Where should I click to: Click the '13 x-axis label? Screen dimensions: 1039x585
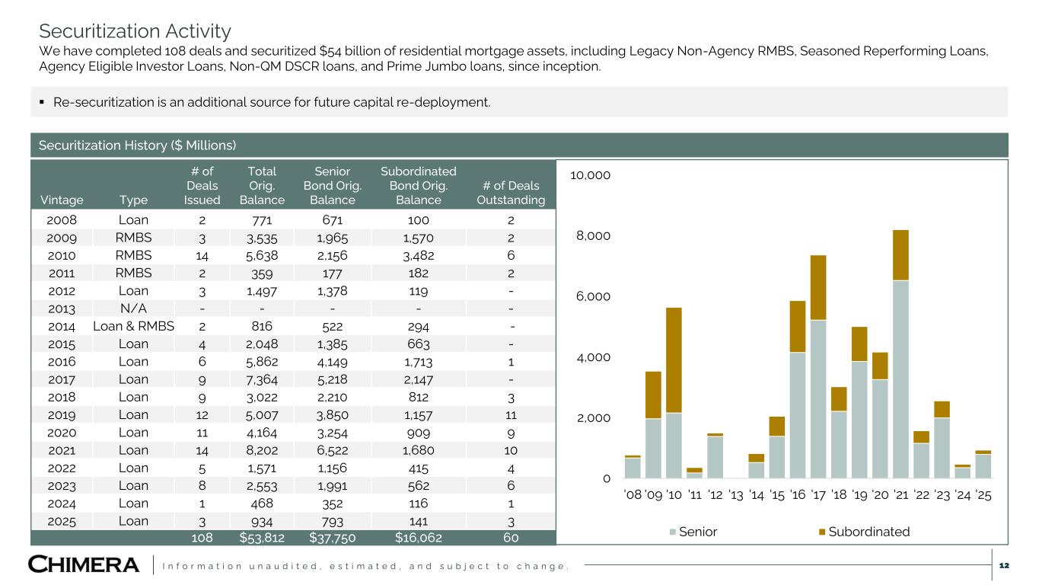pyautogui.click(x=735, y=496)
